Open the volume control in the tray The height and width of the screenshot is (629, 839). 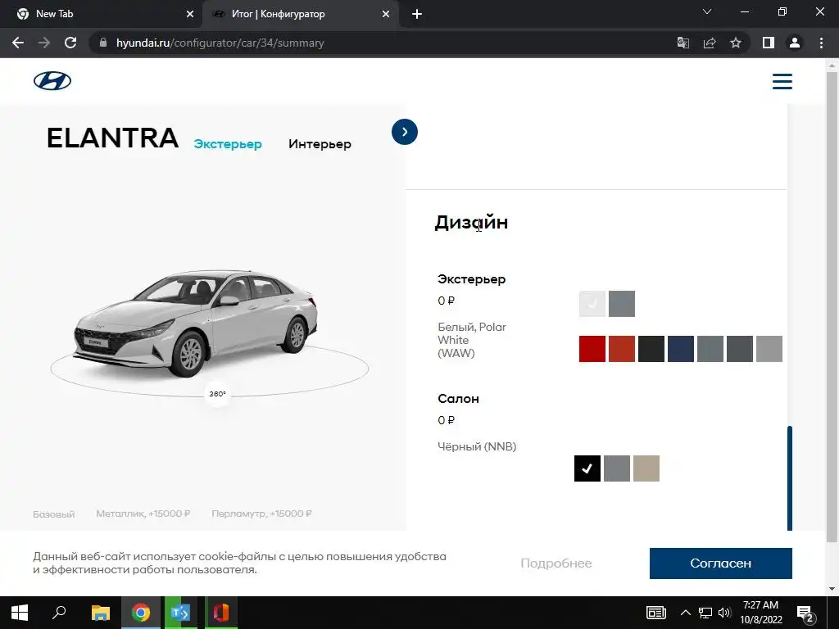coord(724,613)
